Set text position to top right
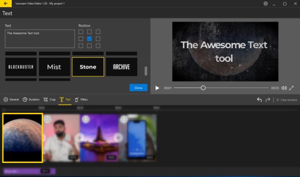 pos(98,32)
